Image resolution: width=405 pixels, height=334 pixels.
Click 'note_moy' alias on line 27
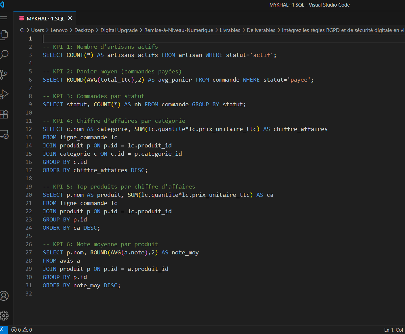185,252
